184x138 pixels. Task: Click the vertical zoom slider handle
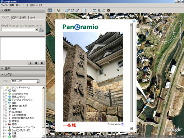click(x=180, y=33)
